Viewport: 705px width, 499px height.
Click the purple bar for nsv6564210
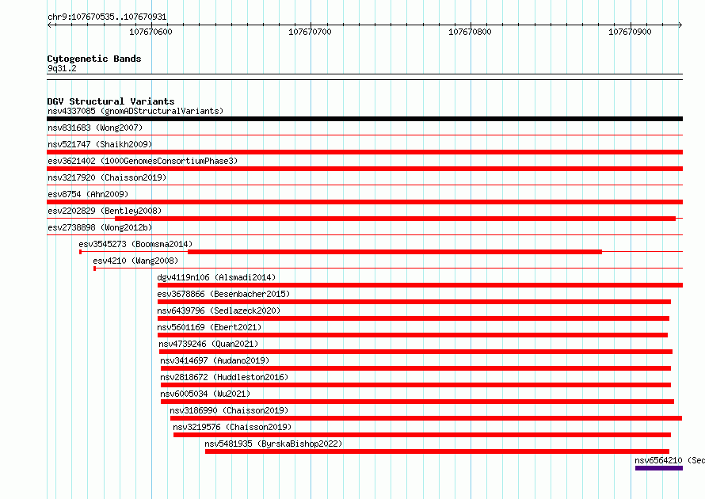pyautogui.click(x=659, y=468)
